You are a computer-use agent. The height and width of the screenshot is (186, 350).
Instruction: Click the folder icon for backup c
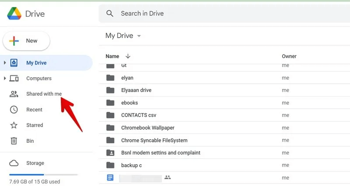110,165
